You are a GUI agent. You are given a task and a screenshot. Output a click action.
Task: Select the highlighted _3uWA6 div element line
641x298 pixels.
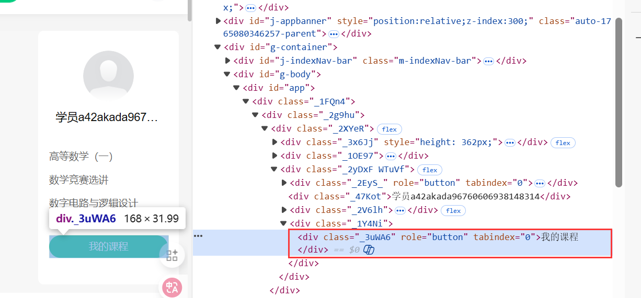(450, 243)
